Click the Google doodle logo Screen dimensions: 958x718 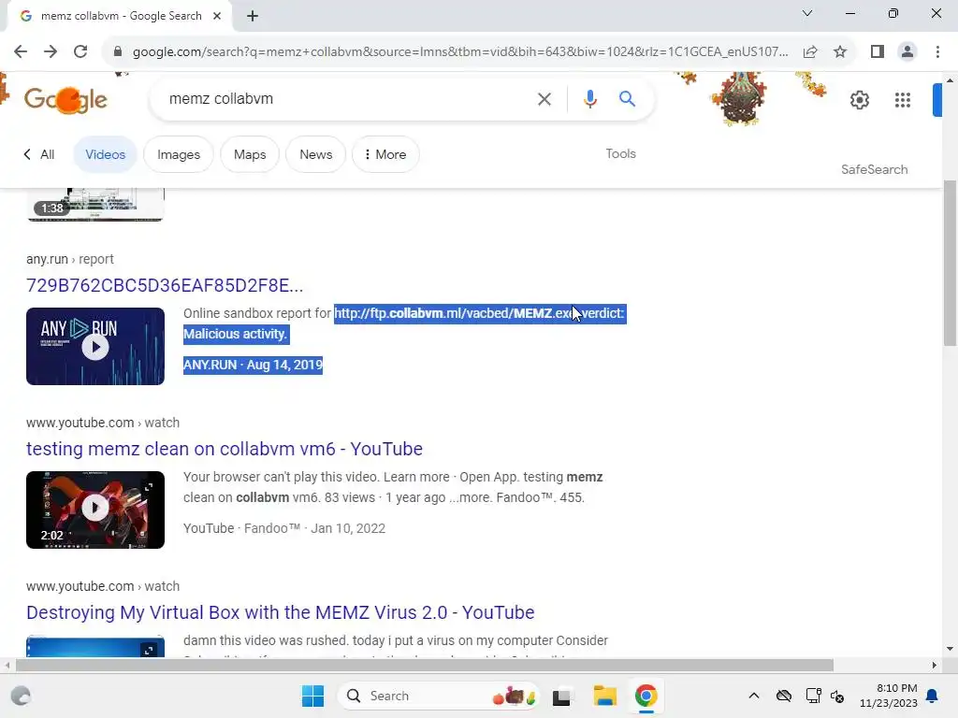tap(66, 99)
